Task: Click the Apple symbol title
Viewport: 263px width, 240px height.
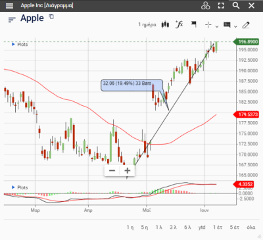Action: click(32, 18)
